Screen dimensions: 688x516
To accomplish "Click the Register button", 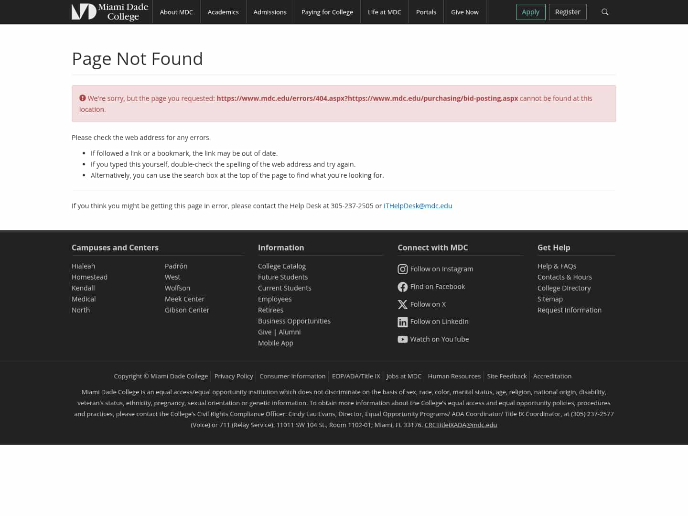I will click(568, 12).
